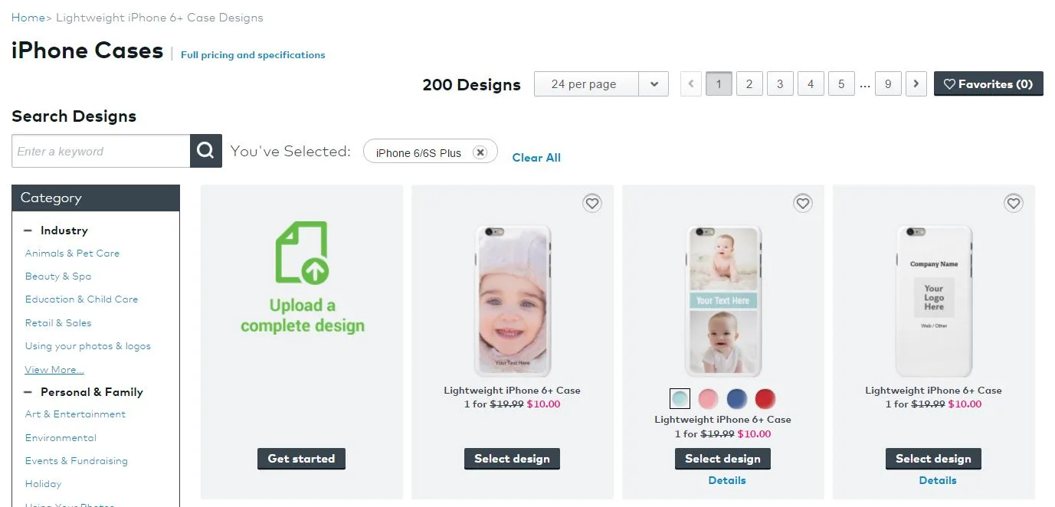1055x507 pixels.
Task: Go to page 3 of designs
Action: pos(780,84)
